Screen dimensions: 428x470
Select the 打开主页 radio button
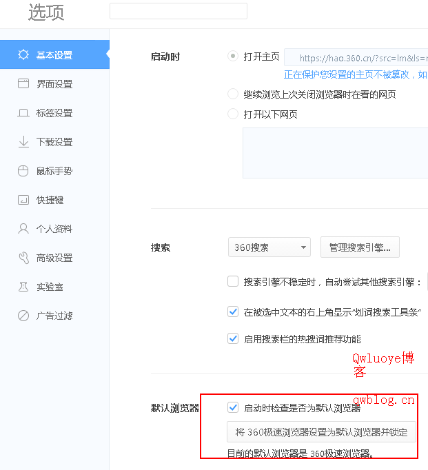point(233,57)
